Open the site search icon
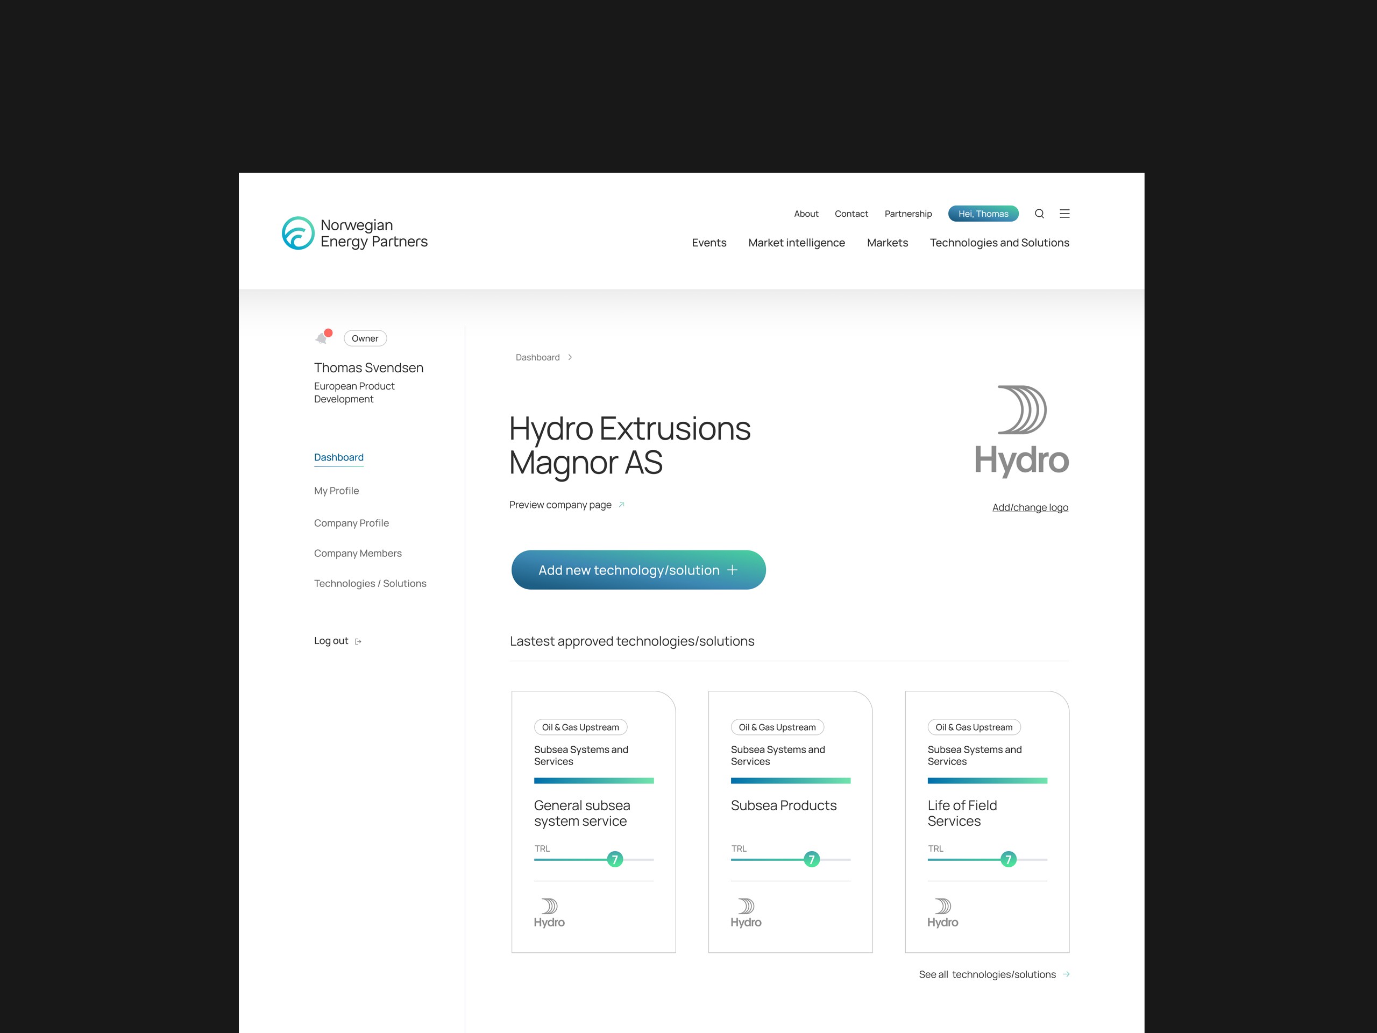This screenshot has width=1377, height=1033. (x=1040, y=214)
